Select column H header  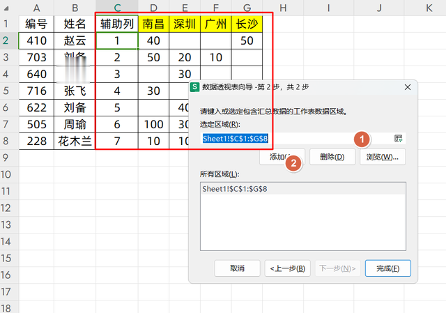(x=283, y=8)
